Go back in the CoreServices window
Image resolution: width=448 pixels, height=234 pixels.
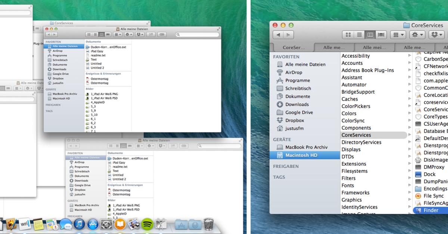pos(278,35)
